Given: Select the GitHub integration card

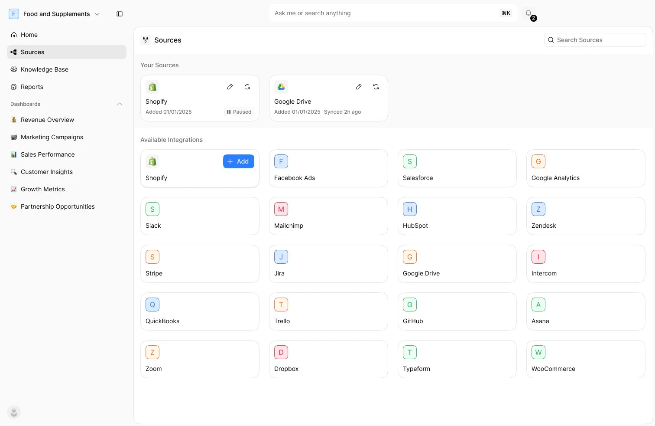Looking at the screenshot, I should (x=457, y=311).
